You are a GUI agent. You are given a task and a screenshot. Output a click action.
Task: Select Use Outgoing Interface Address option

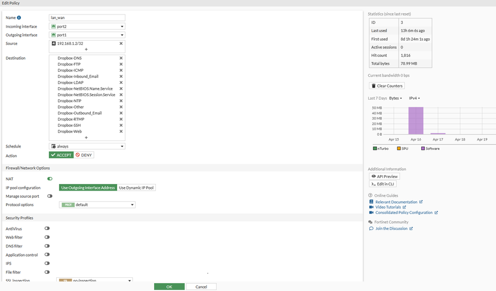click(88, 188)
